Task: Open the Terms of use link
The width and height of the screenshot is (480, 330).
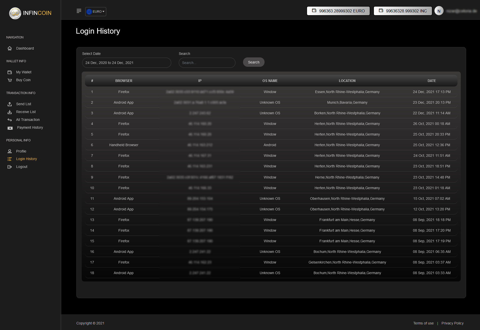Action: [x=423, y=323]
